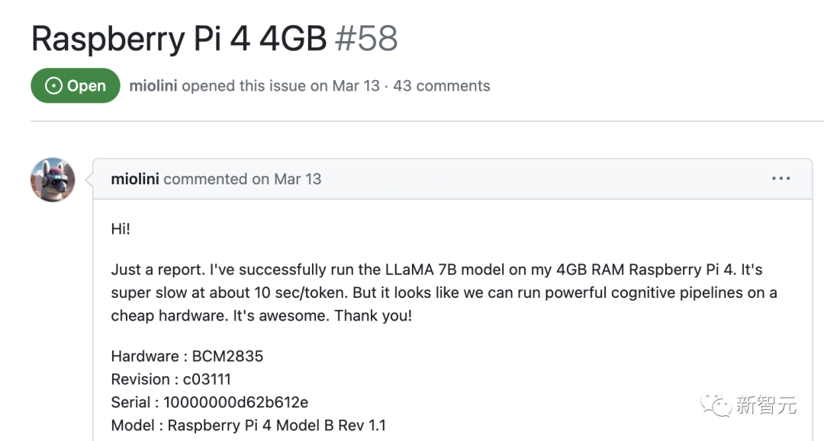Click the open-circle icon in the Open badge
Image resolution: width=824 pixels, height=441 pixels.
[x=53, y=86]
